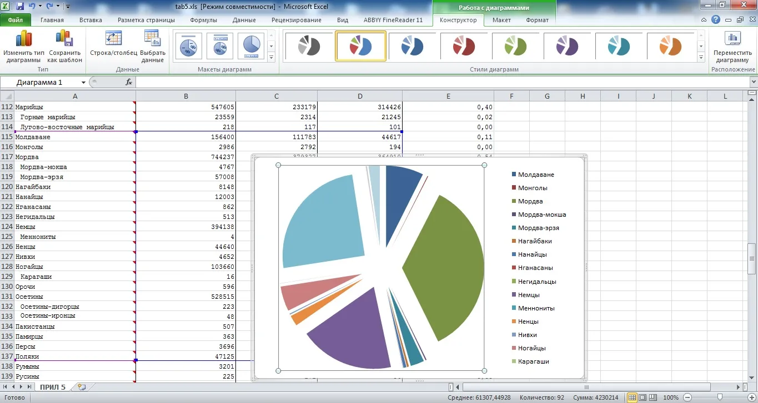Switch to the Формулы ribbon tab
The width and height of the screenshot is (758, 403).
[x=204, y=20]
